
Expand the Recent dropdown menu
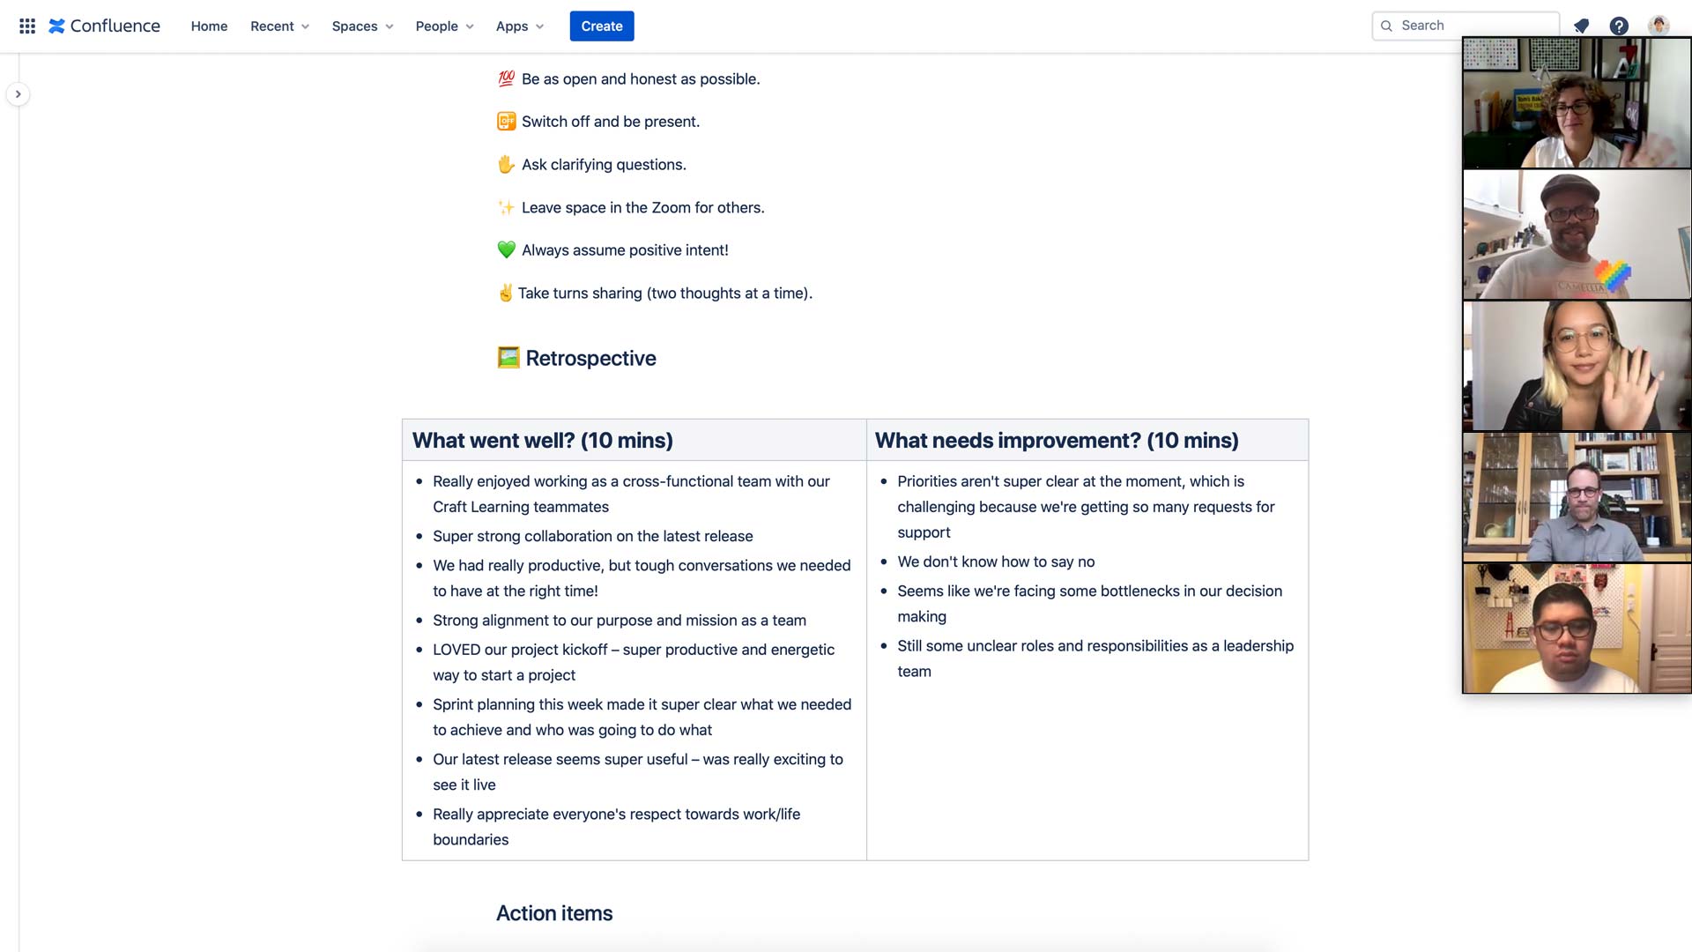click(x=278, y=26)
